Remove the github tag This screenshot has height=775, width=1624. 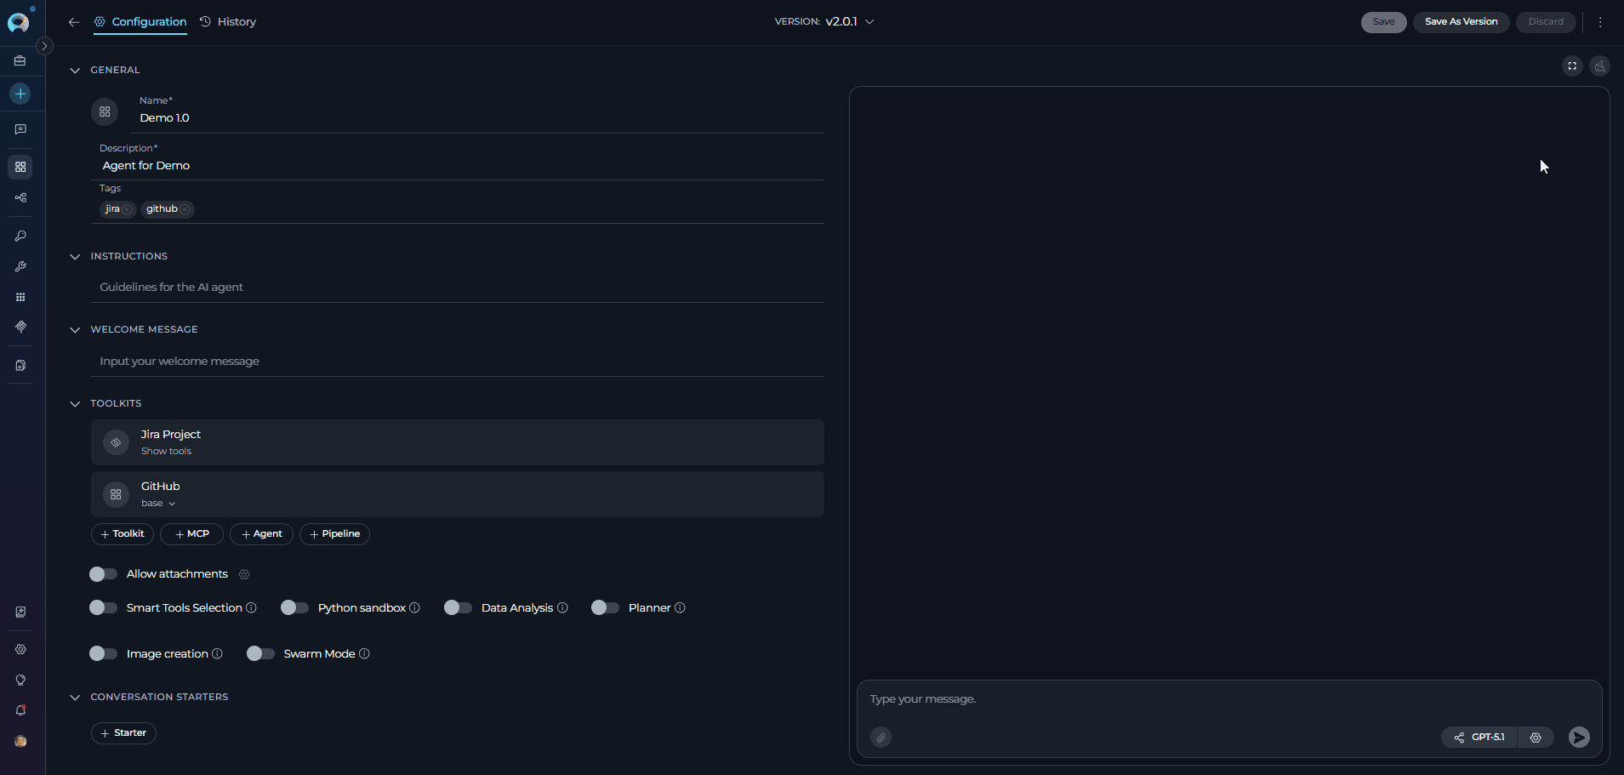pos(185,209)
